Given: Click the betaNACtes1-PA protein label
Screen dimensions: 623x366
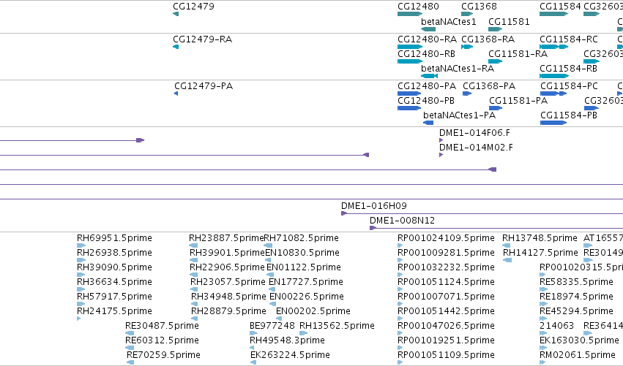Looking at the screenshot, I should pos(459,115).
